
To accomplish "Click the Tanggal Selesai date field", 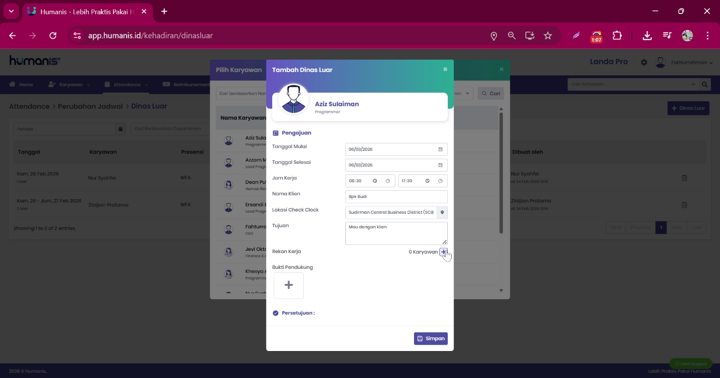I will pyautogui.click(x=397, y=165).
